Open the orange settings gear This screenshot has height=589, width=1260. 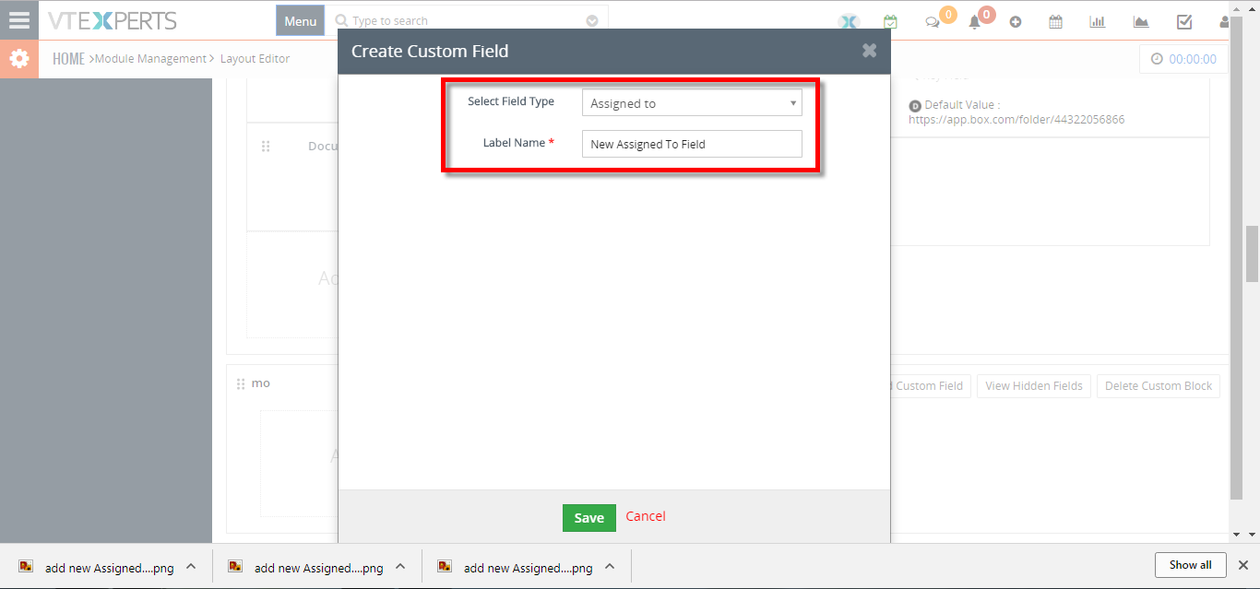(18, 59)
